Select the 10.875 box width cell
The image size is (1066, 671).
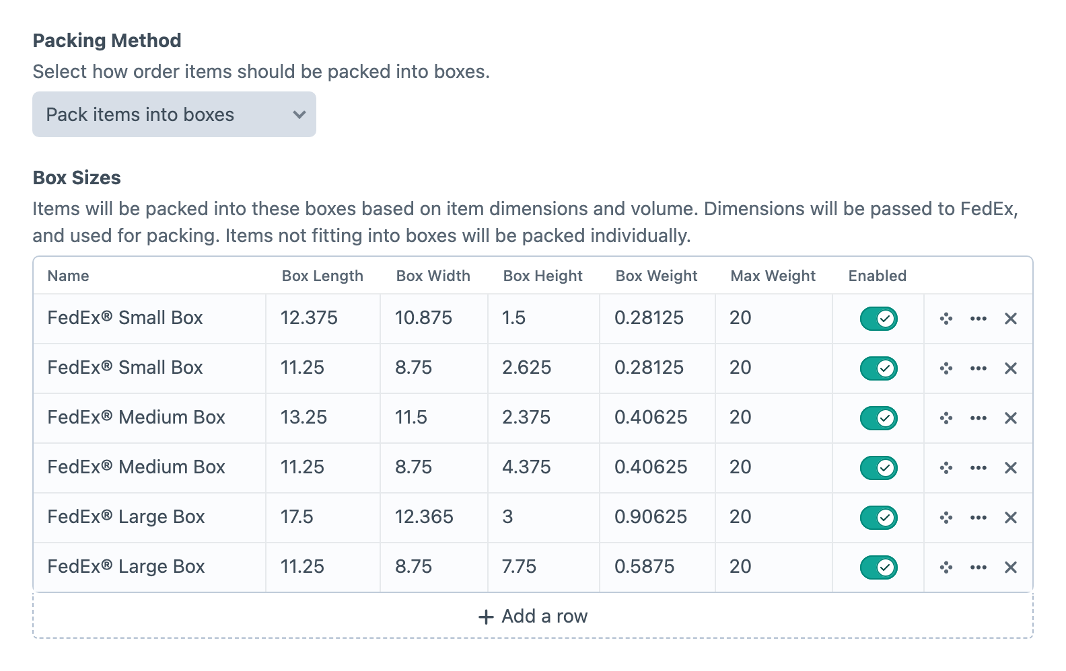tap(434, 319)
